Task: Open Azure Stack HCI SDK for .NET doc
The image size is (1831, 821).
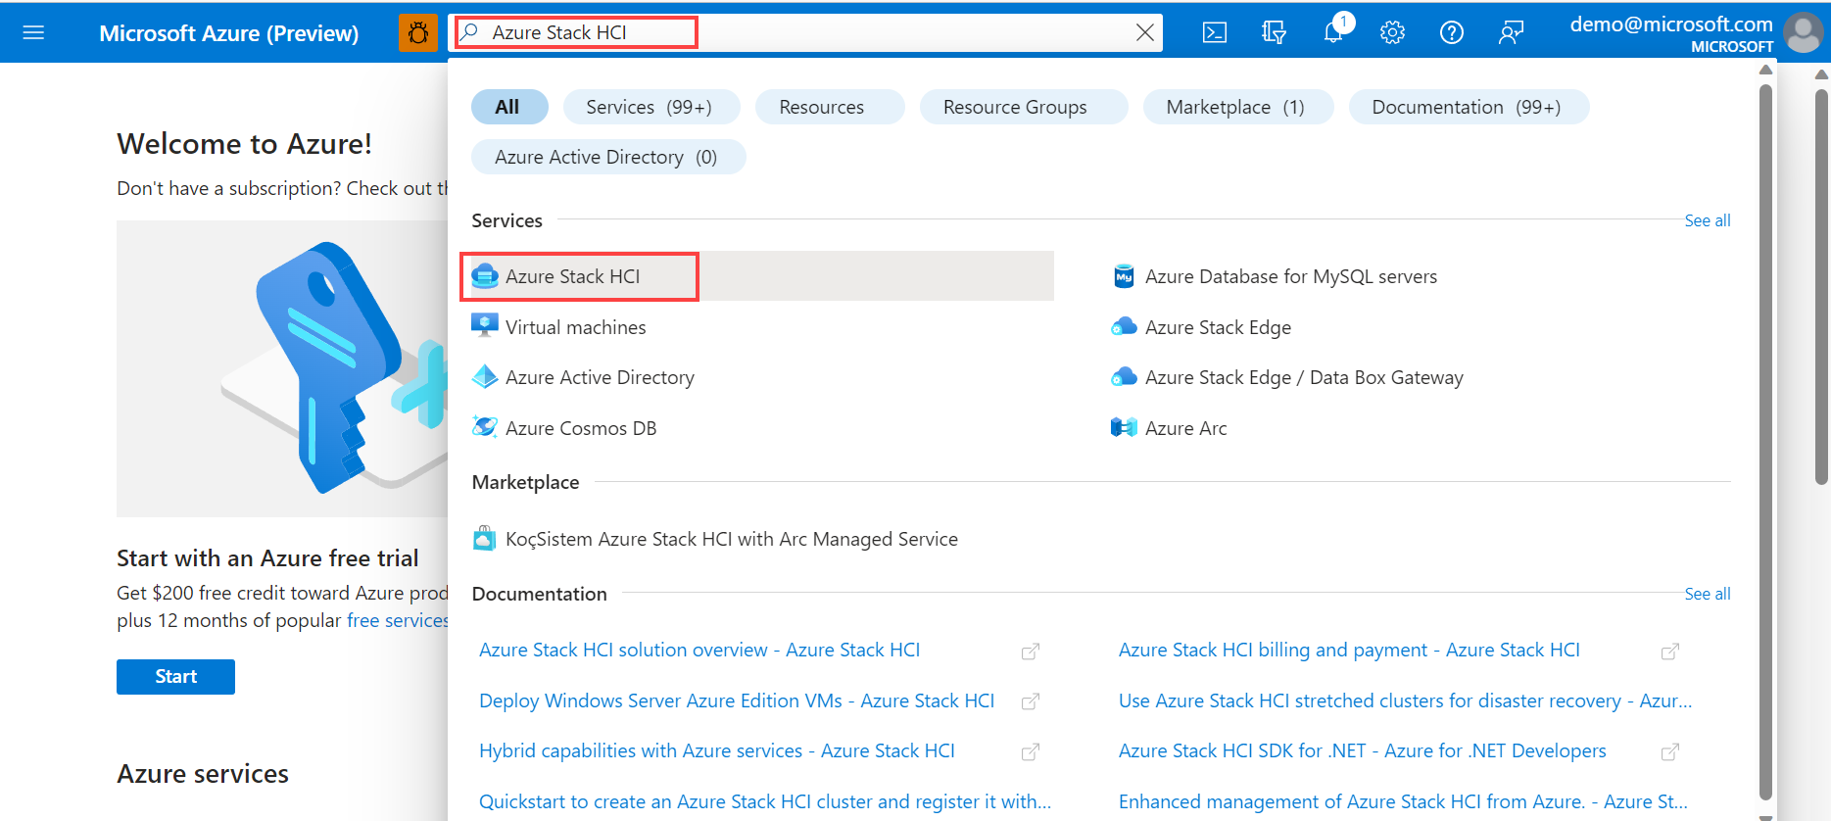Action: coord(1363,750)
